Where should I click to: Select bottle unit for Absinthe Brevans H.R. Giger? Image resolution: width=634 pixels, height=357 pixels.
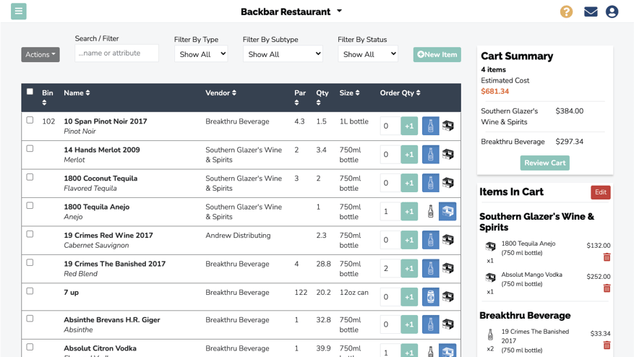431,324
